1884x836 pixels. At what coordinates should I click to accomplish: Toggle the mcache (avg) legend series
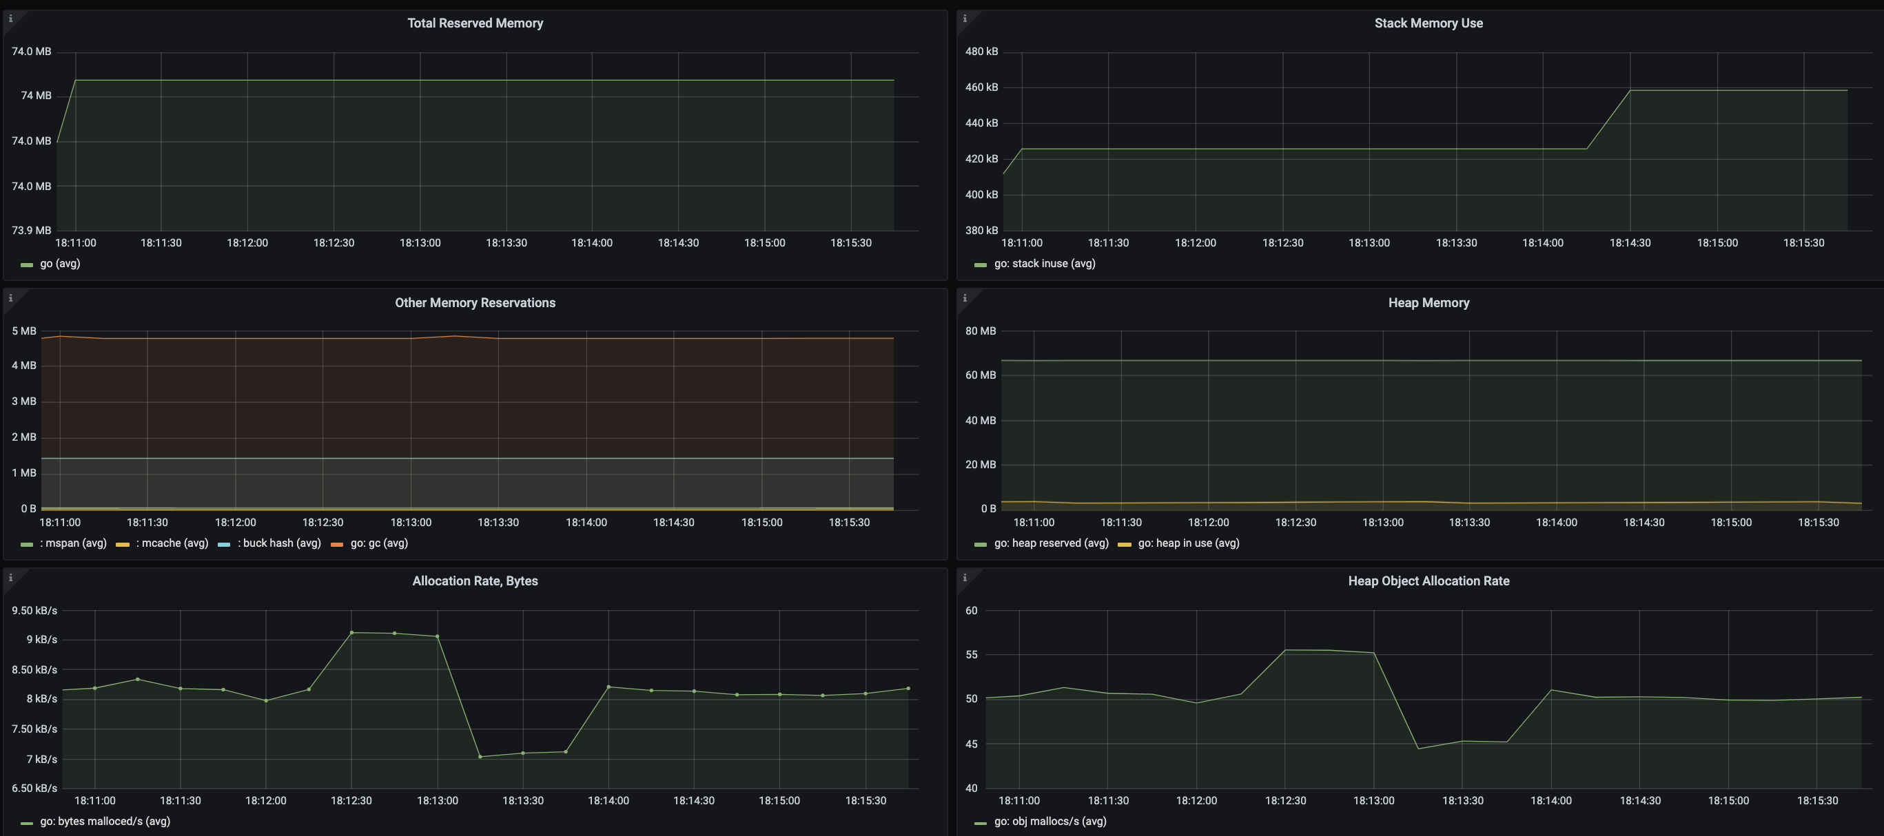172,543
